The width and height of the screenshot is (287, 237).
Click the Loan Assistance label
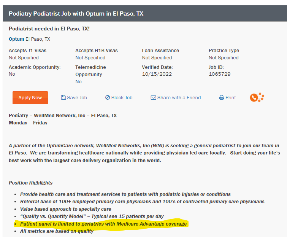click(x=161, y=50)
